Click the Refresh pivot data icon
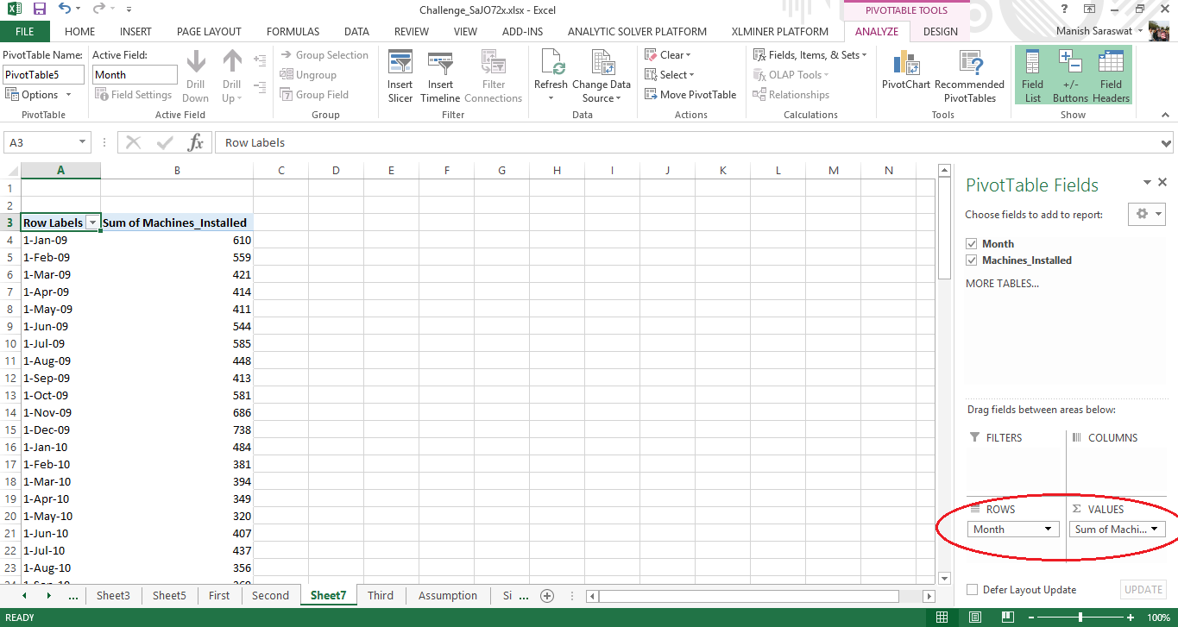The image size is (1178, 627). tap(551, 66)
